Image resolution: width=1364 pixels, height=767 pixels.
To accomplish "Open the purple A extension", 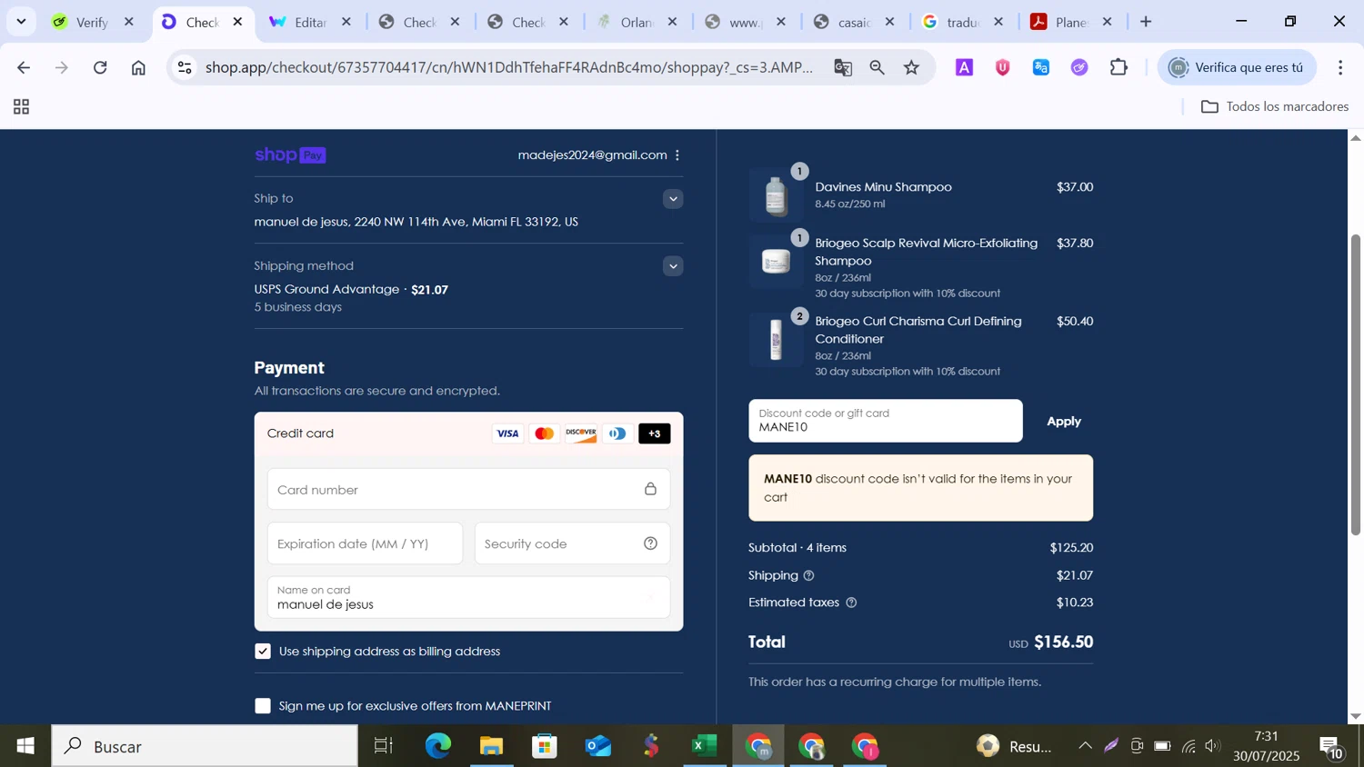I will pos(964,67).
